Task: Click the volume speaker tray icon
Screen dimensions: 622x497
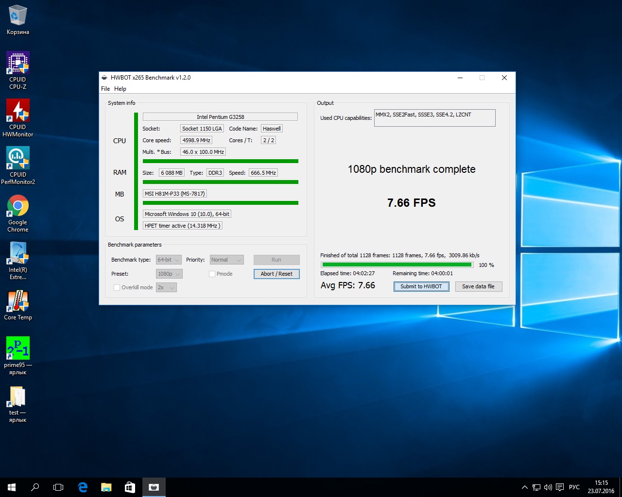Action: pos(548,487)
